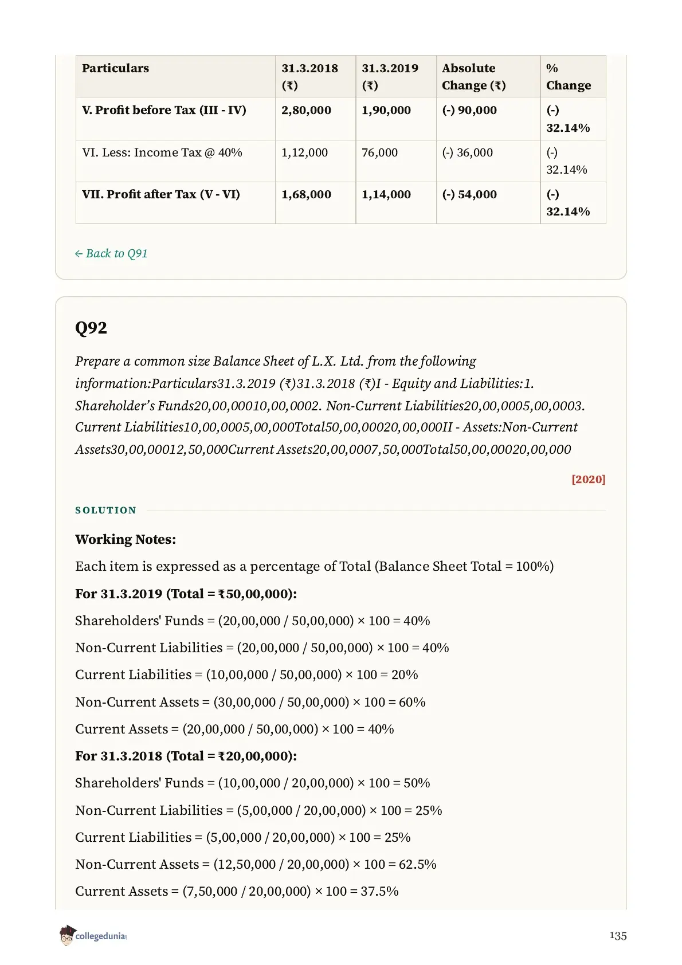The height and width of the screenshot is (965, 682).
Task: Click the Back to Q91 link
Action: (x=111, y=253)
